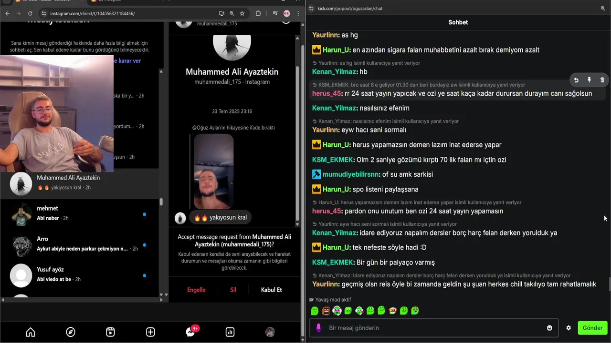Click the herus_45 username on 24 saat message
The image size is (611, 343).
327,93
